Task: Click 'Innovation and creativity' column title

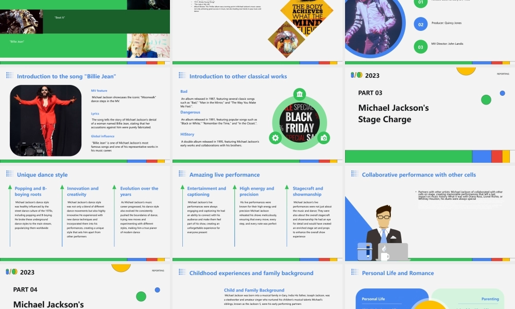Action: [83, 192]
